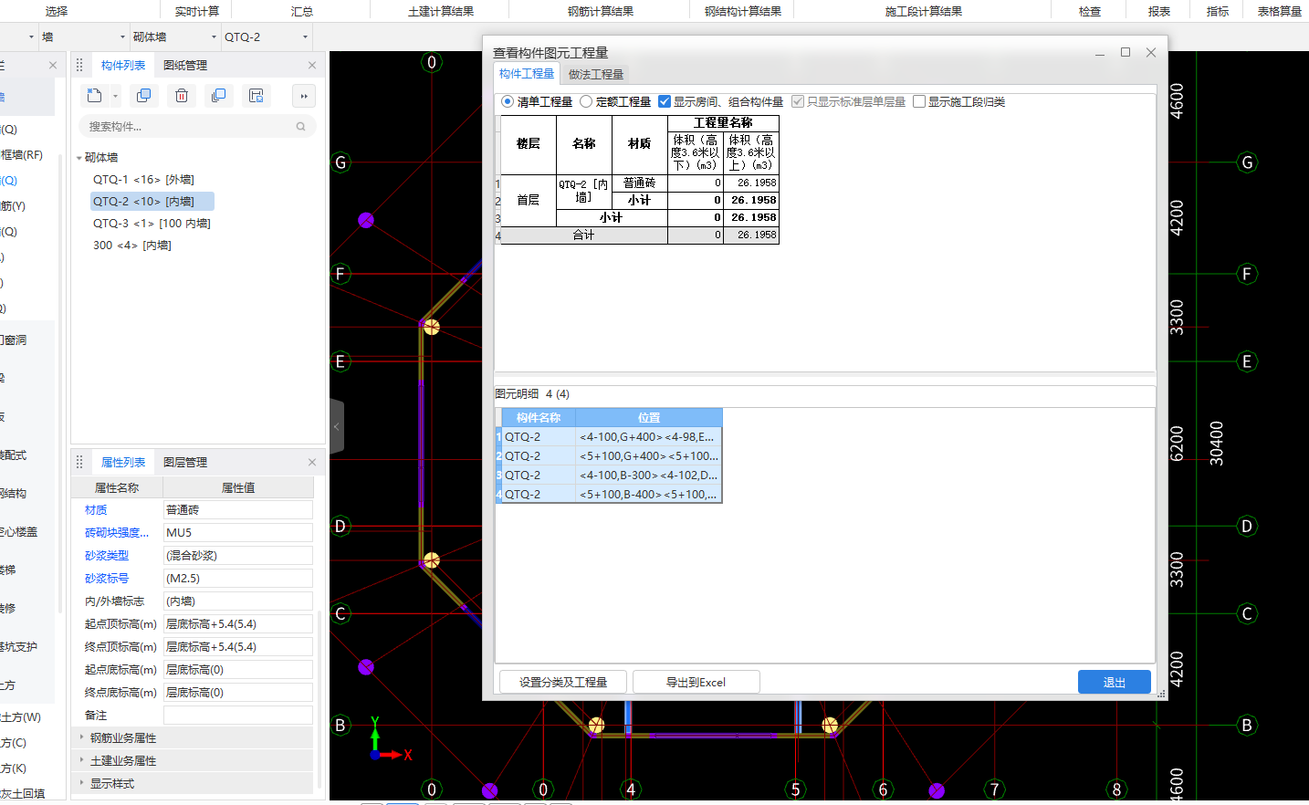Select the 定额工程量 radio button
This screenshot has height=805, width=1309.
586,101
